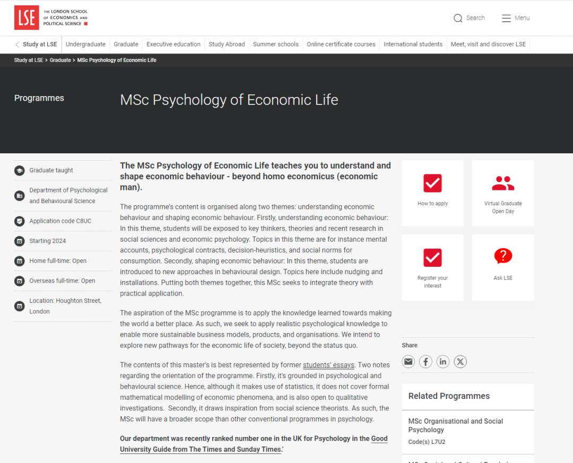Go back using Study at LSE chevron

pos(17,44)
